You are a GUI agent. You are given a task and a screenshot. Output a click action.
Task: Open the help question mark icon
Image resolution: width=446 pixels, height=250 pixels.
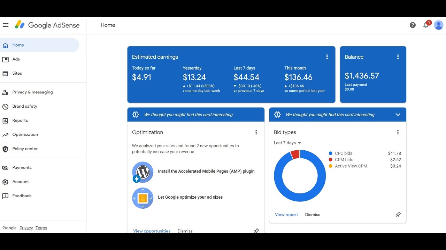[413, 25]
